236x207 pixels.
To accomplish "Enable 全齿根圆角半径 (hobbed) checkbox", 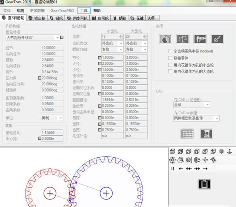I will pyautogui.click(x=170, y=51).
